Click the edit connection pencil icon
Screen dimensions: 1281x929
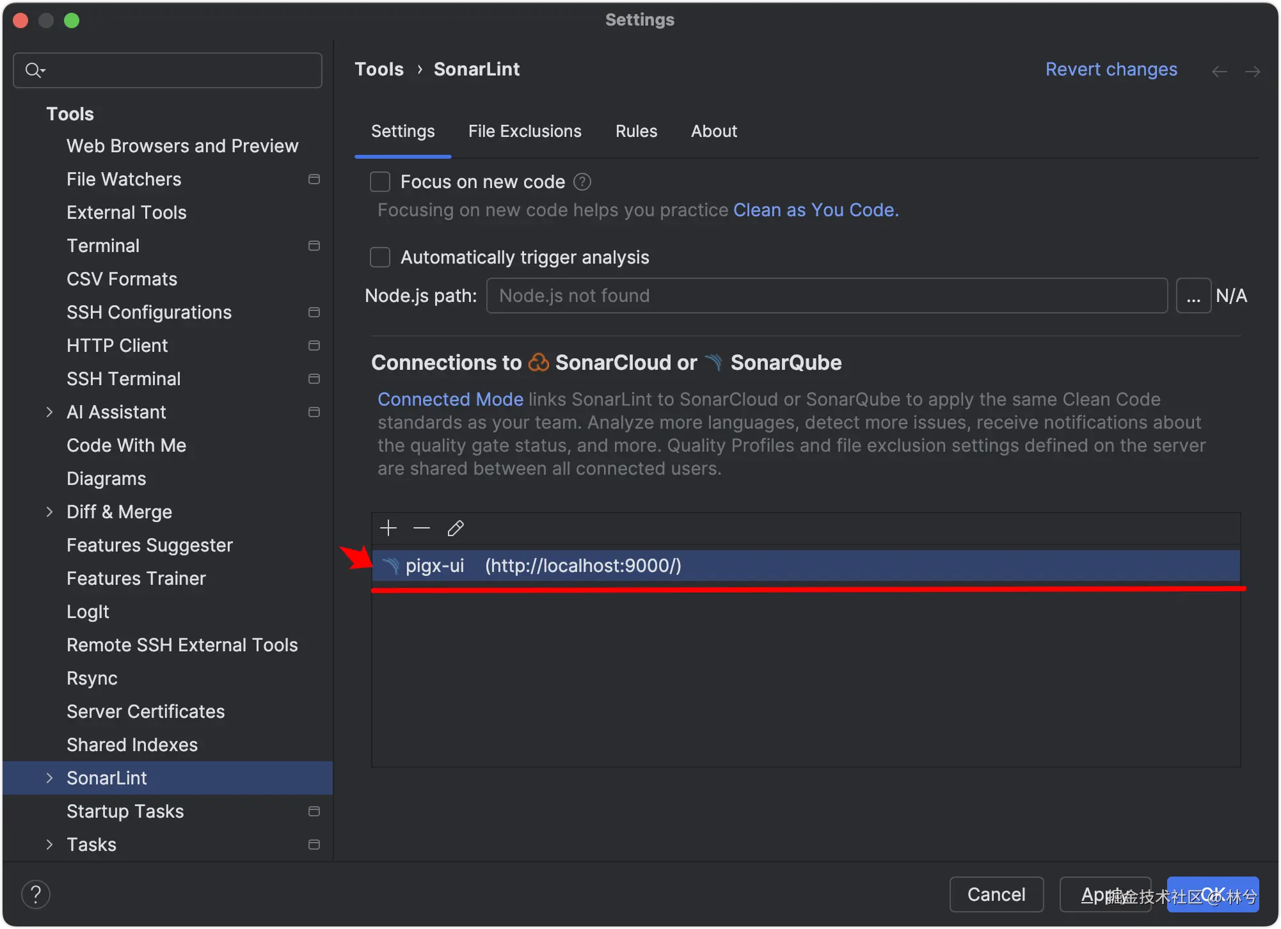(x=456, y=528)
